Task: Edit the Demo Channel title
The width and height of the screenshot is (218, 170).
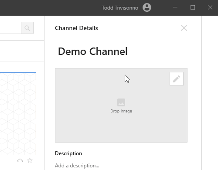Action: pyautogui.click(x=93, y=51)
